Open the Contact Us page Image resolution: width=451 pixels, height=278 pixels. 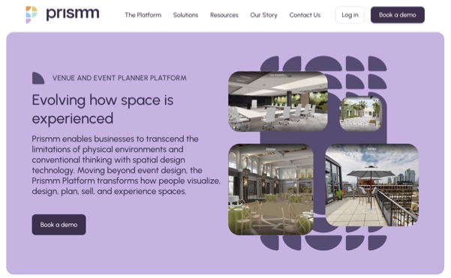(305, 15)
